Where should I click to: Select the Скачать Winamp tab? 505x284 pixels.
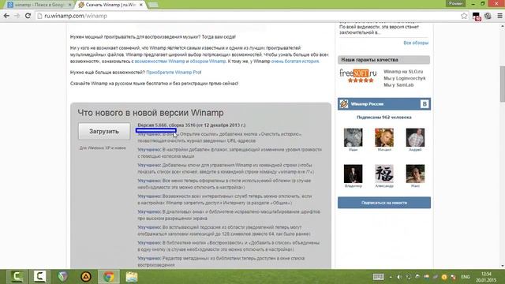point(111,5)
